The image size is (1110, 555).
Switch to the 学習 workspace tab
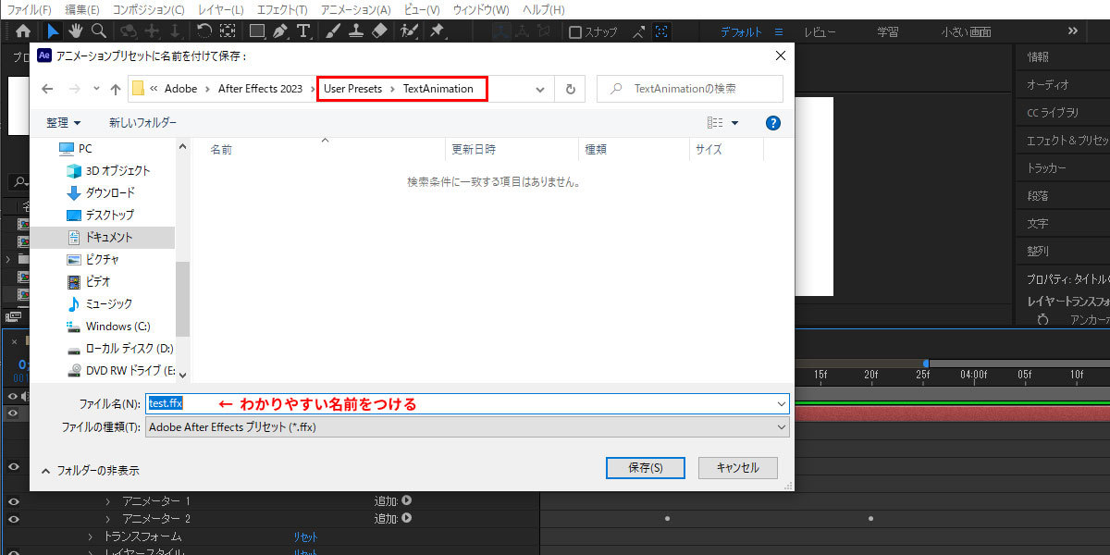[887, 32]
